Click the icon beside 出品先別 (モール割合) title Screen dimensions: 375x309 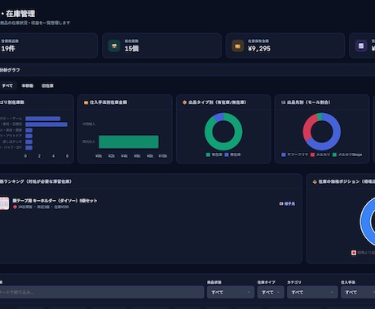283,102
